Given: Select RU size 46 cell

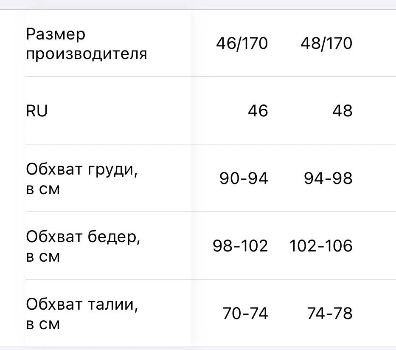Looking at the screenshot, I should click(x=258, y=111).
